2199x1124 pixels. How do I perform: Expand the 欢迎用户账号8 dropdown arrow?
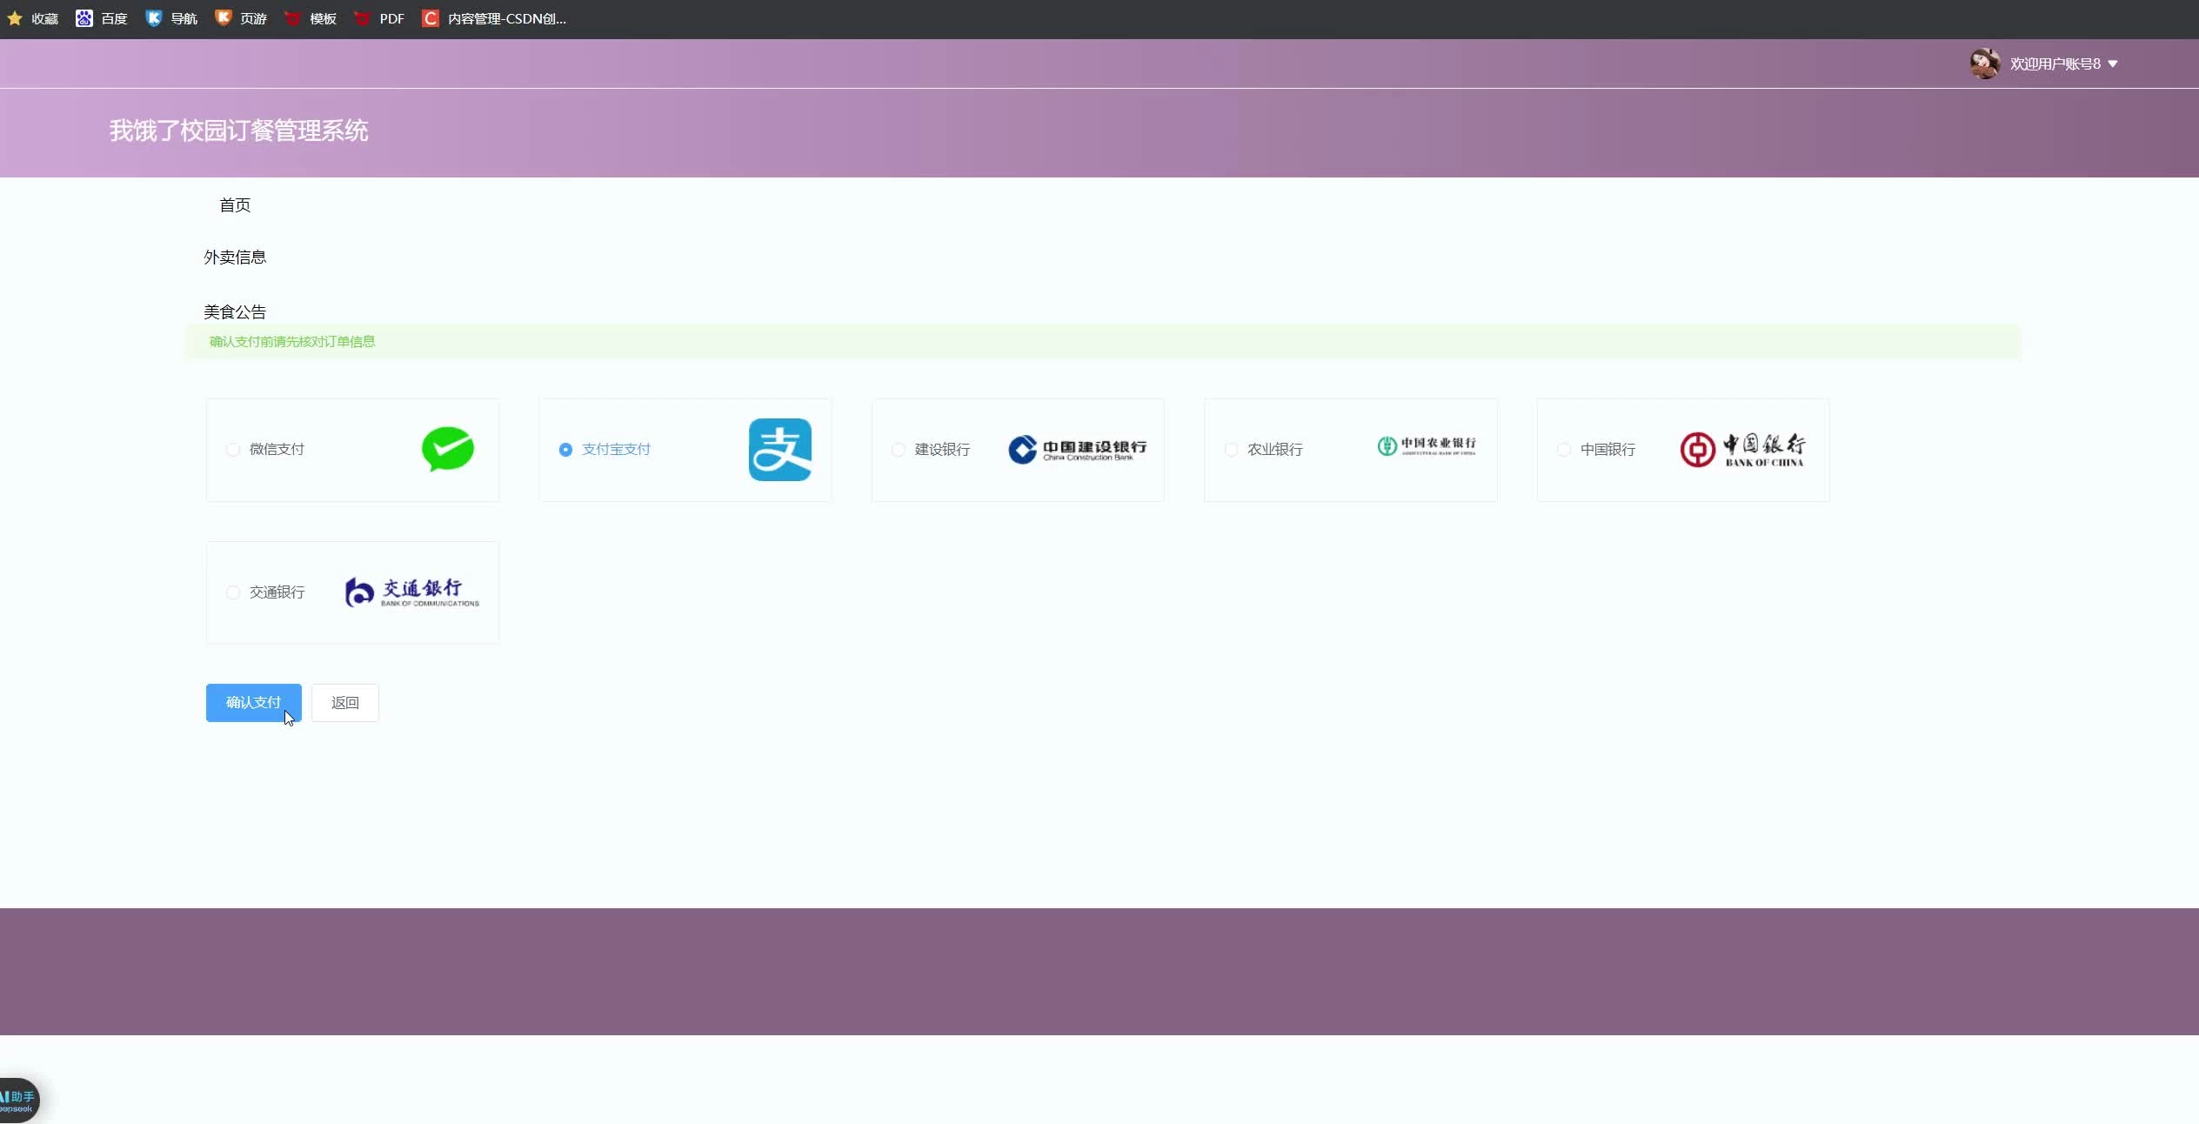pyautogui.click(x=2113, y=64)
